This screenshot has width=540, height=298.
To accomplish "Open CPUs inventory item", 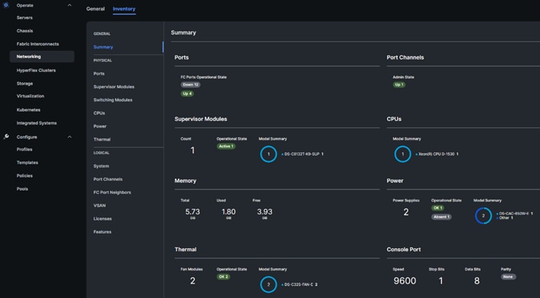I will point(99,113).
